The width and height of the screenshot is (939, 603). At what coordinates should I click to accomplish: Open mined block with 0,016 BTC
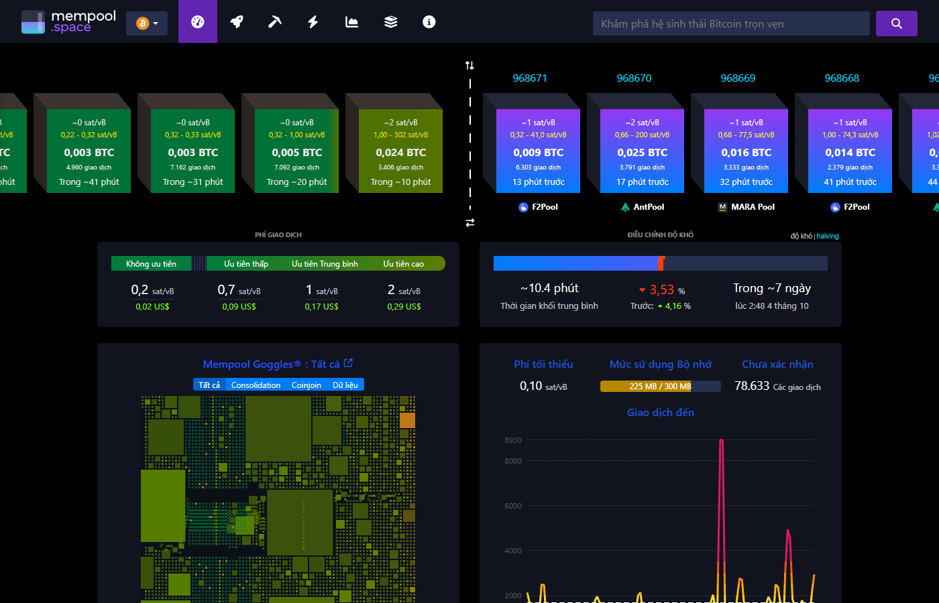point(746,151)
